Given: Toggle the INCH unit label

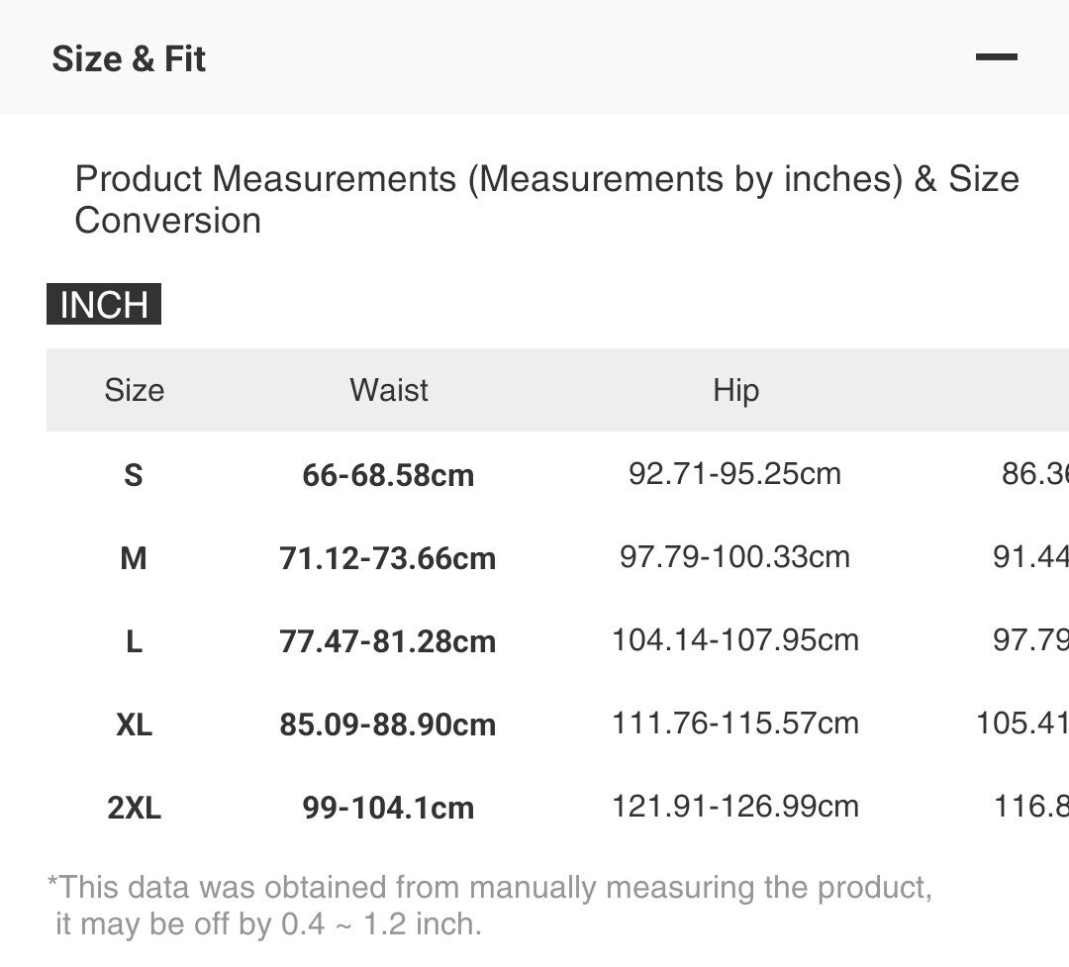Looking at the screenshot, I should click(x=104, y=305).
